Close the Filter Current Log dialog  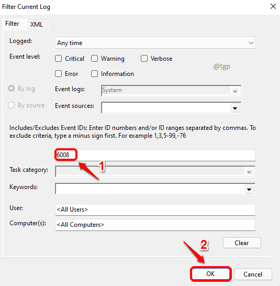(x=273, y=7)
